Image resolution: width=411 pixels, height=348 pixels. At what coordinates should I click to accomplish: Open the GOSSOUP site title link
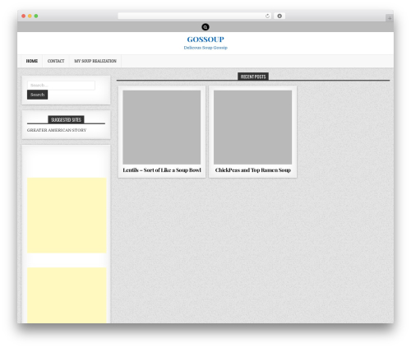coord(205,39)
